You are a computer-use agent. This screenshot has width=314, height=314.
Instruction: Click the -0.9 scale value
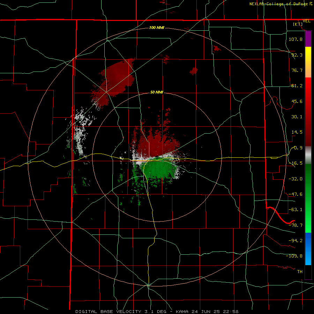[x=297, y=148]
